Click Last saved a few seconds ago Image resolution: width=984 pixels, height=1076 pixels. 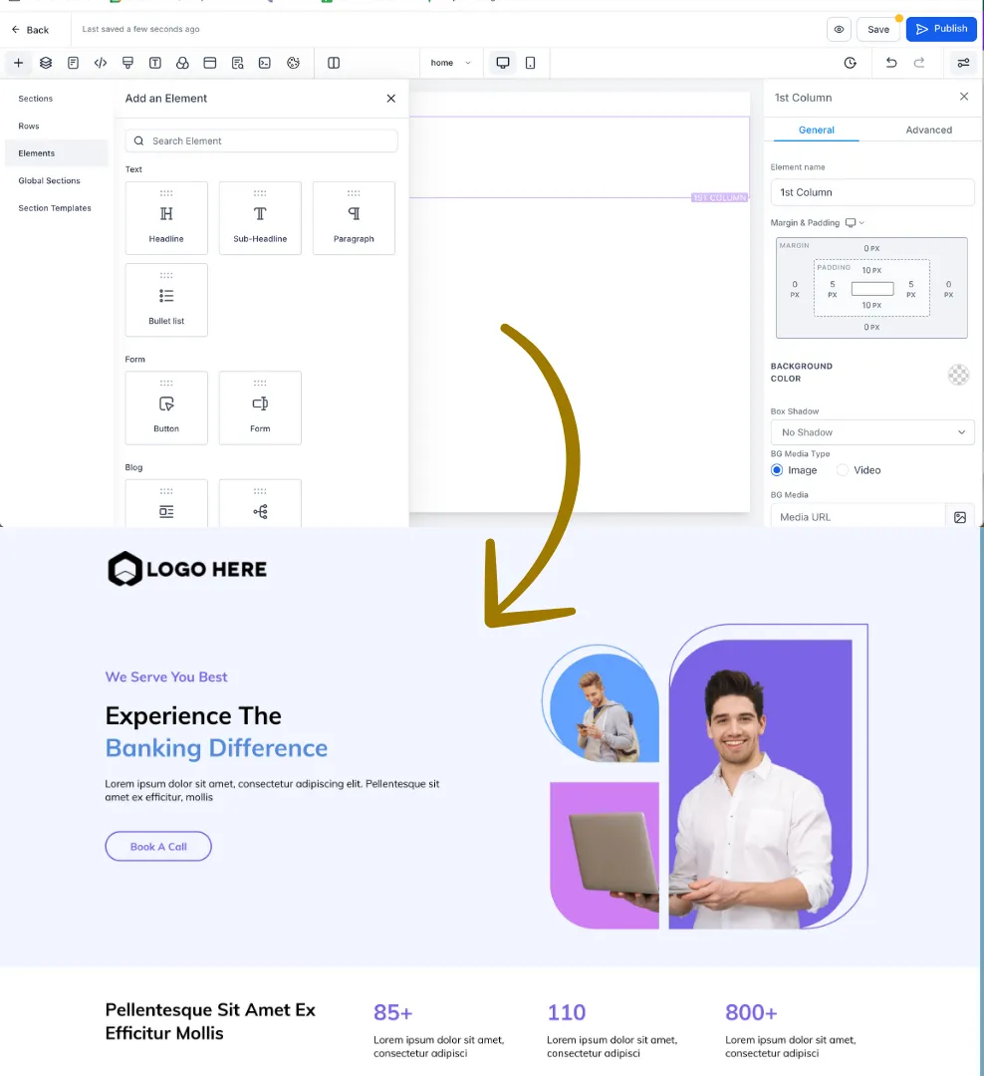[140, 30]
